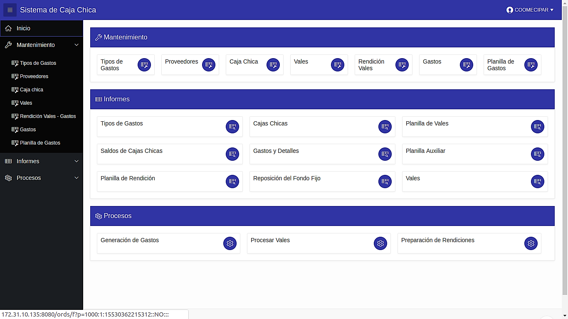Expand the Informes sidebar section
This screenshot has height=319, width=568.
tap(76, 161)
